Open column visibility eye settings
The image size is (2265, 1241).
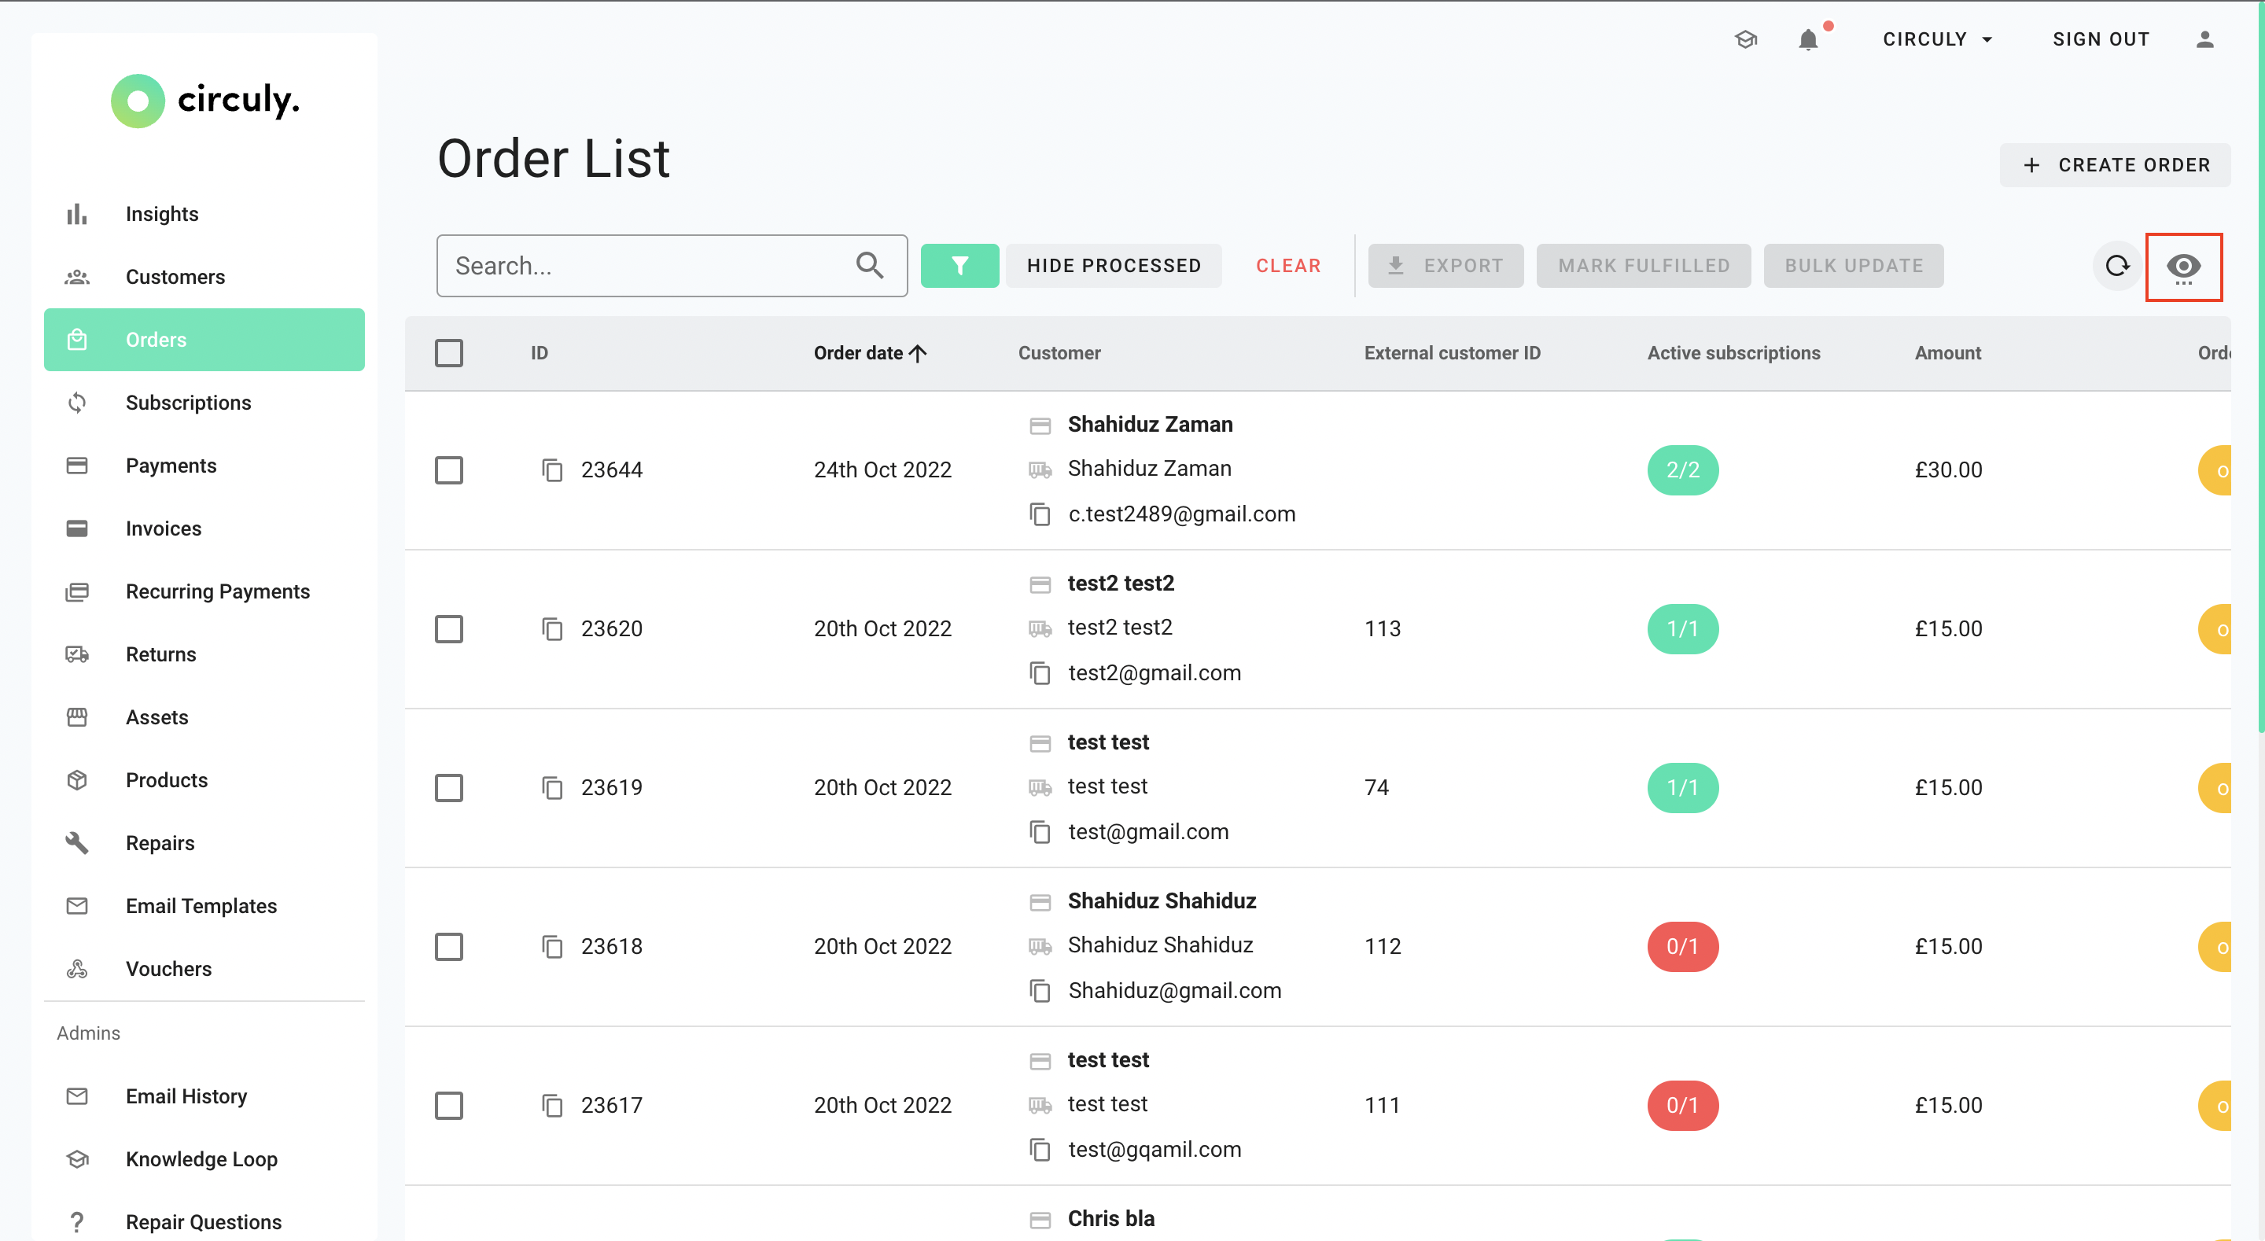tap(2183, 267)
